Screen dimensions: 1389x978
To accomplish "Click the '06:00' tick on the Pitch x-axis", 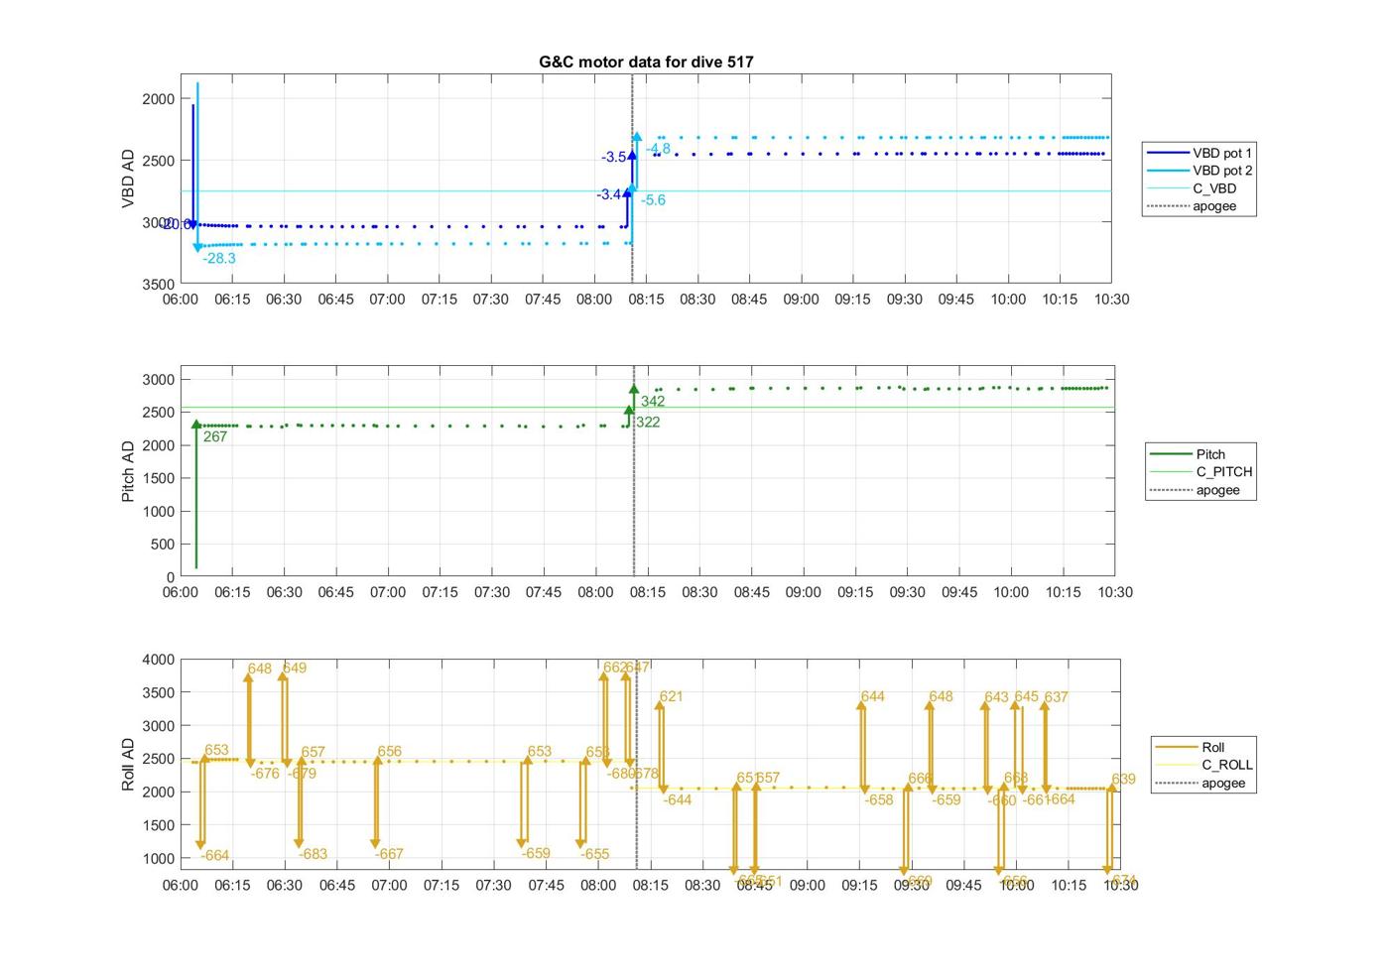I will pos(181,592).
